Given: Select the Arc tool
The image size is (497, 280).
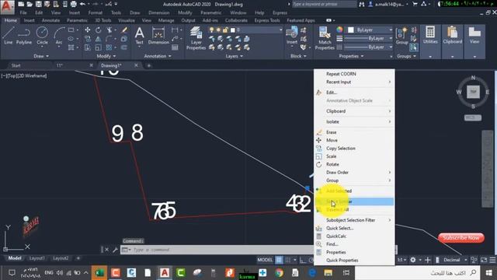Looking at the screenshot, I should [x=59, y=36].
